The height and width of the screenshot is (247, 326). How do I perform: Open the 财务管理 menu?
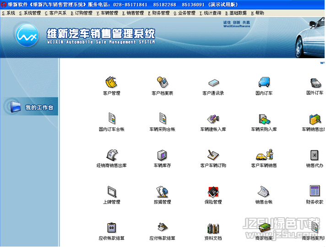click(159, 13)
